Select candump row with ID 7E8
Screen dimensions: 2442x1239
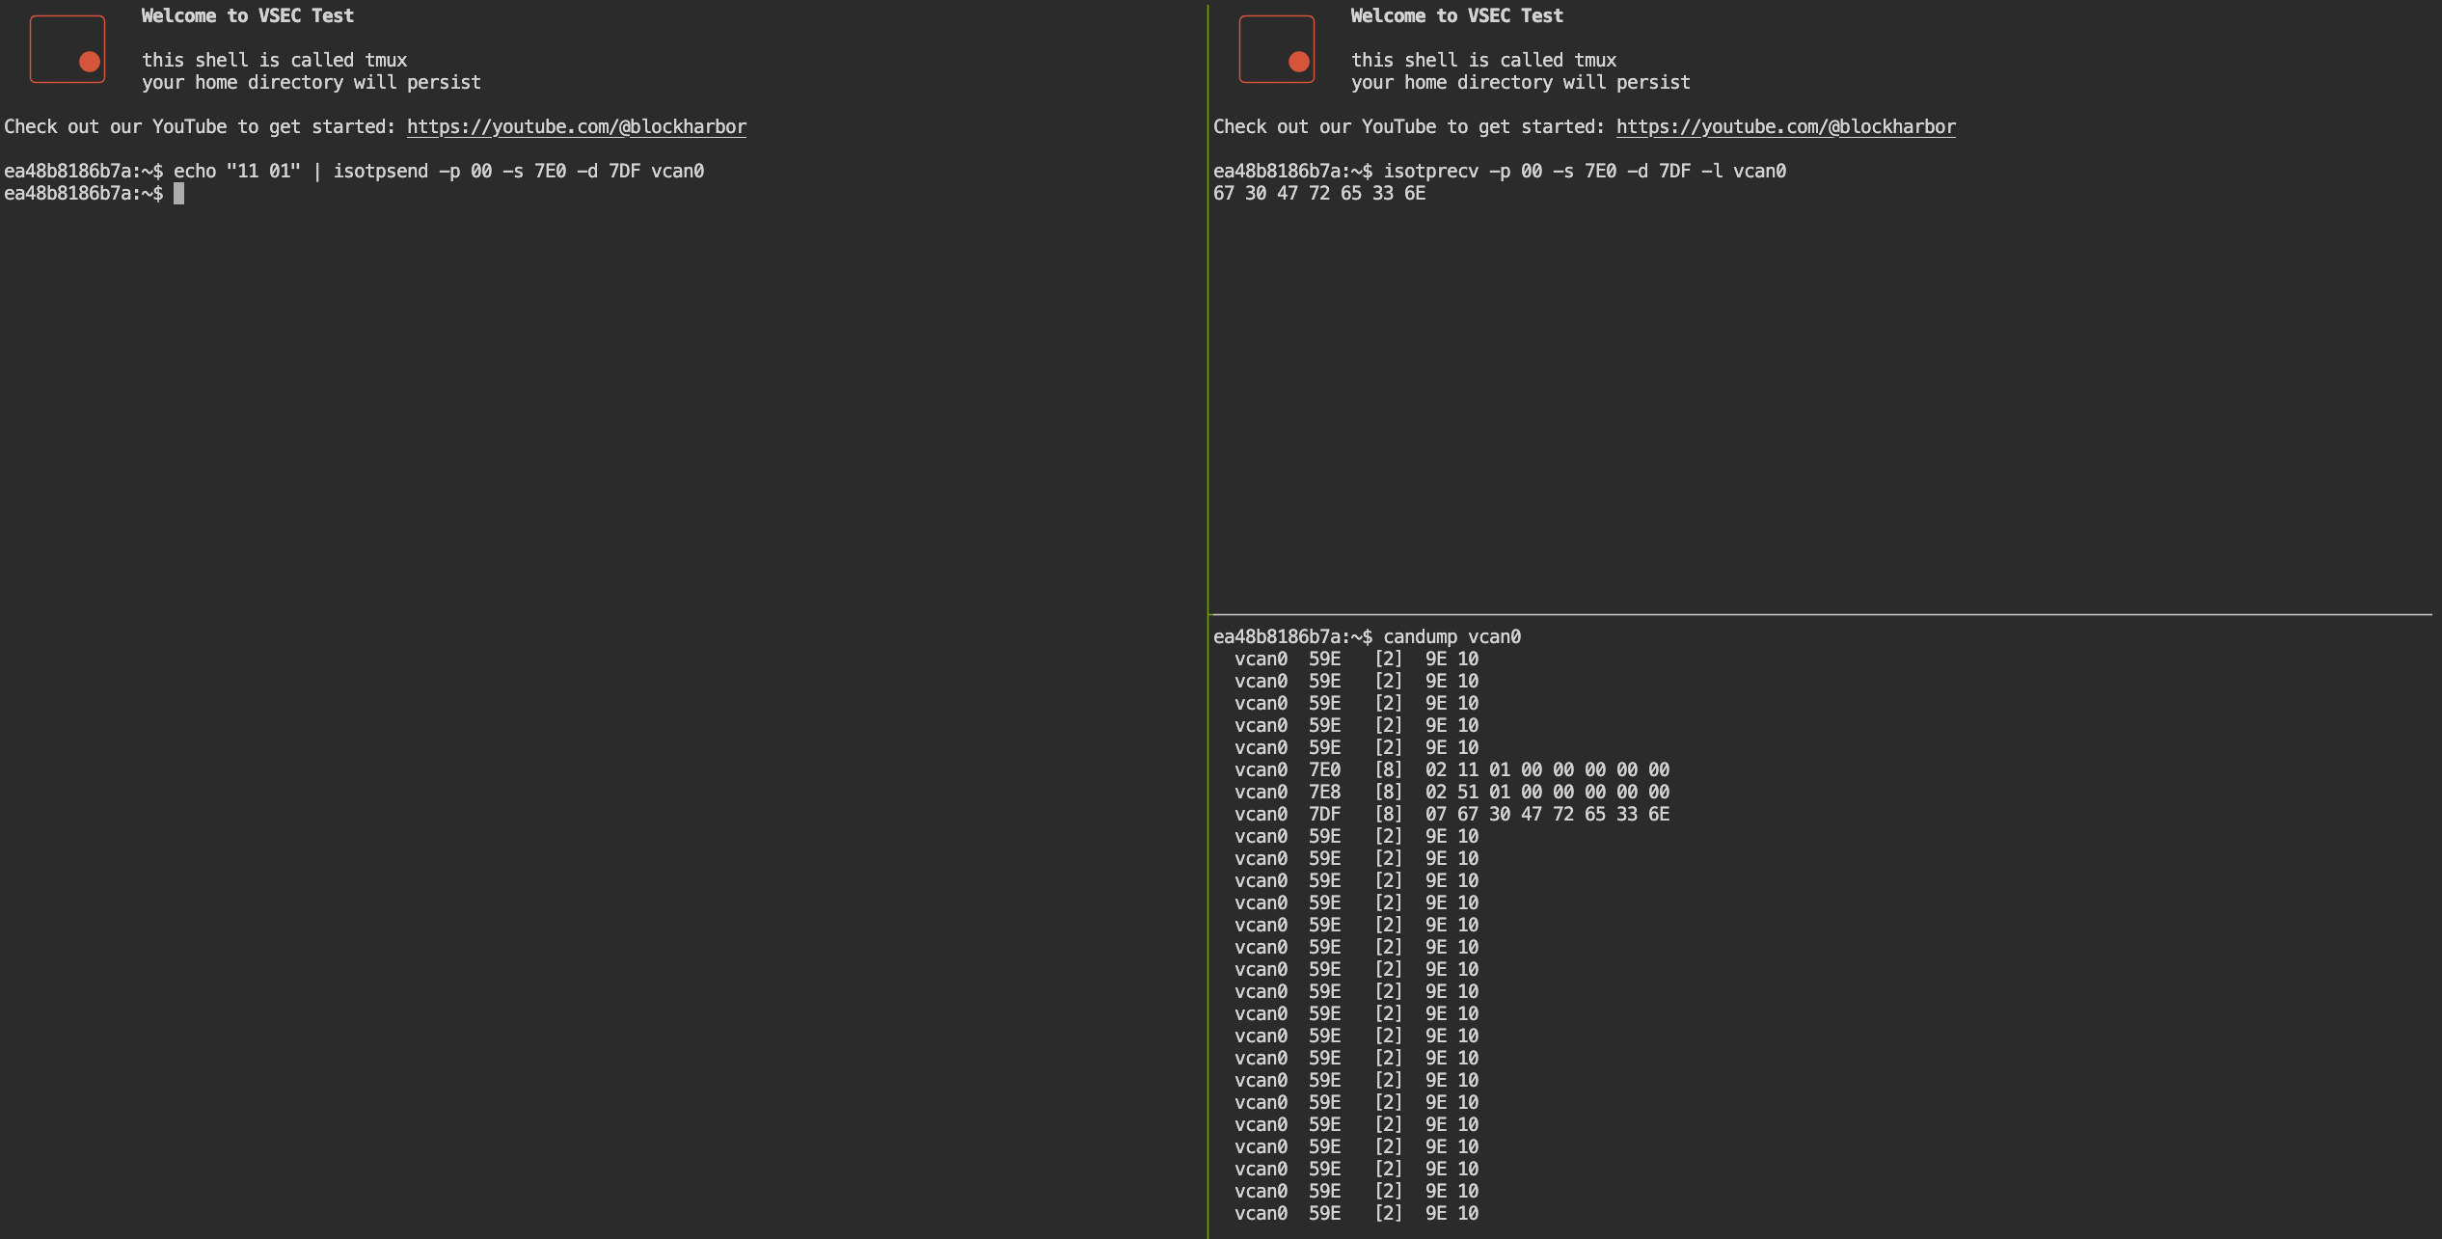point(1452,793)
